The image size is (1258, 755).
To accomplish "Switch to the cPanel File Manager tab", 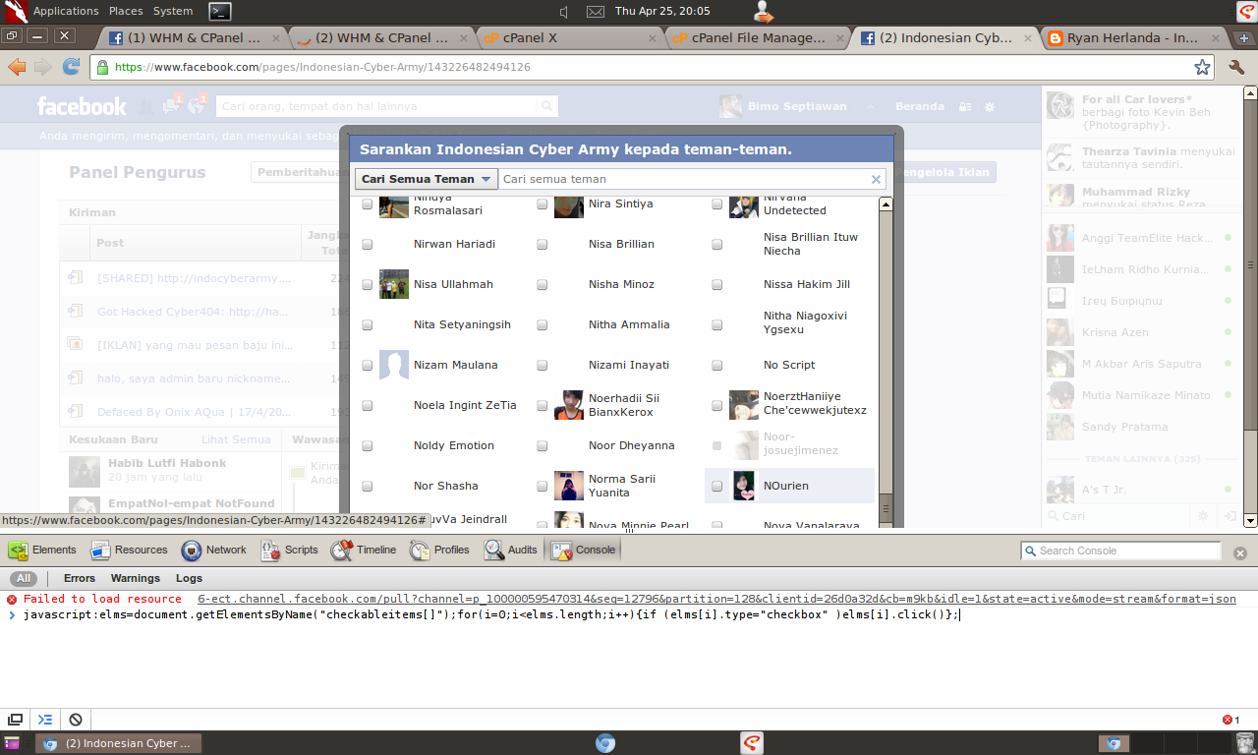I will 757,38.
